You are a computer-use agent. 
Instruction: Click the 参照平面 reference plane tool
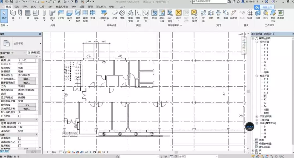coord(273,16)
